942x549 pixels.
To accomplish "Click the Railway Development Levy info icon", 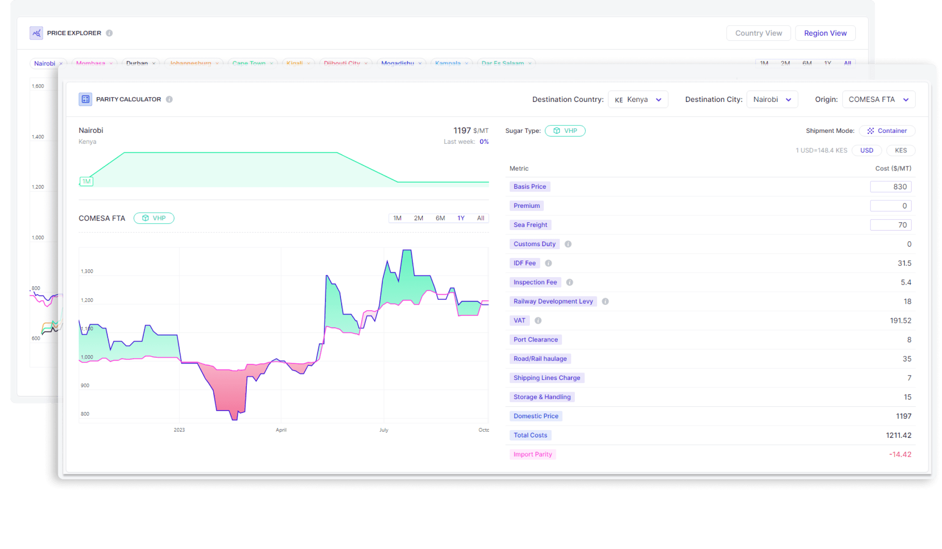I will pos(605,302).
